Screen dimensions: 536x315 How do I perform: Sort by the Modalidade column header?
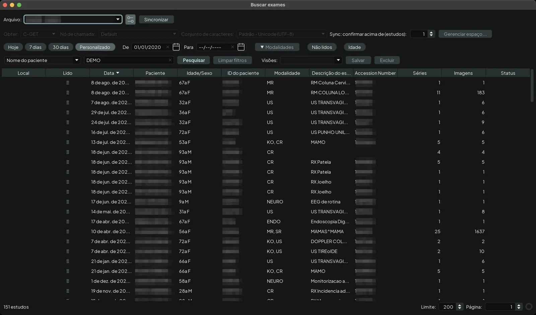click(x=287, y=73)
